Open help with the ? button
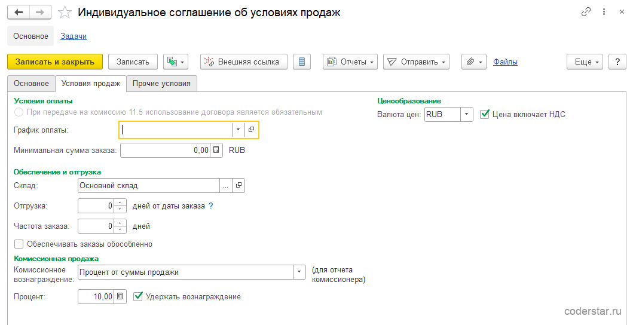The image size is (636, 325). [x=617, y=62]
